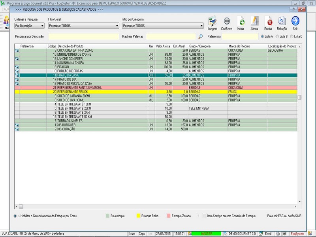Select the Lista A radio button
The image size is (316, 237).
tap(262, 37)
